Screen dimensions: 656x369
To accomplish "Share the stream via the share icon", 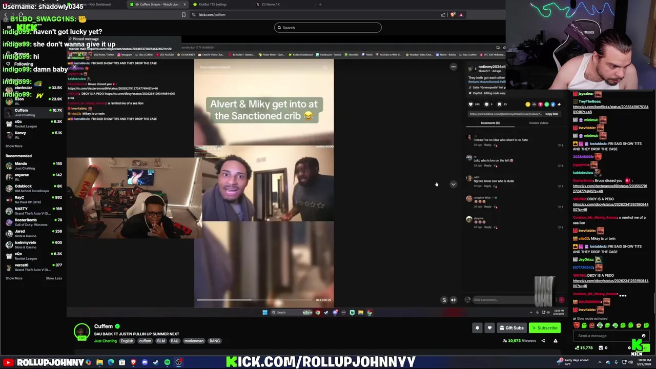I will (x=543, y=341).
